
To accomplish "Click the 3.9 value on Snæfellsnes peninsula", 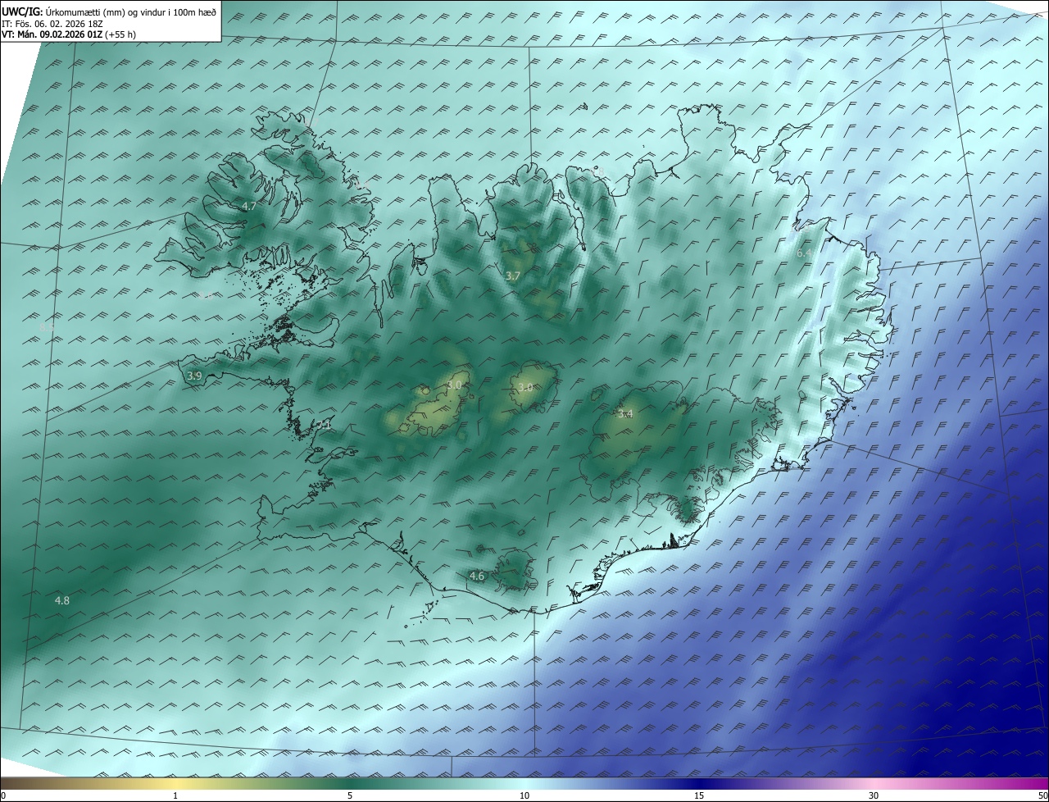I will [x=194, y=376].
